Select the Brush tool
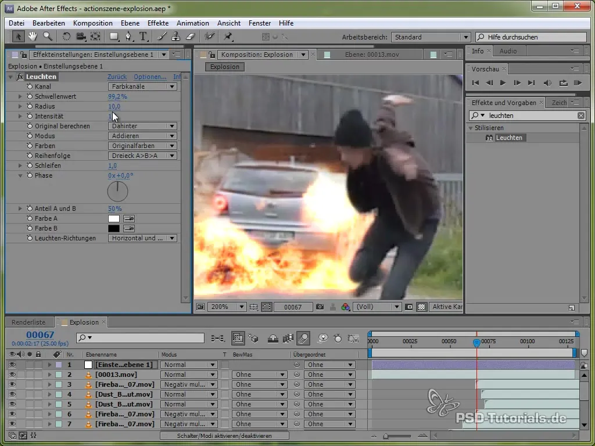 (x=162, y=37)
